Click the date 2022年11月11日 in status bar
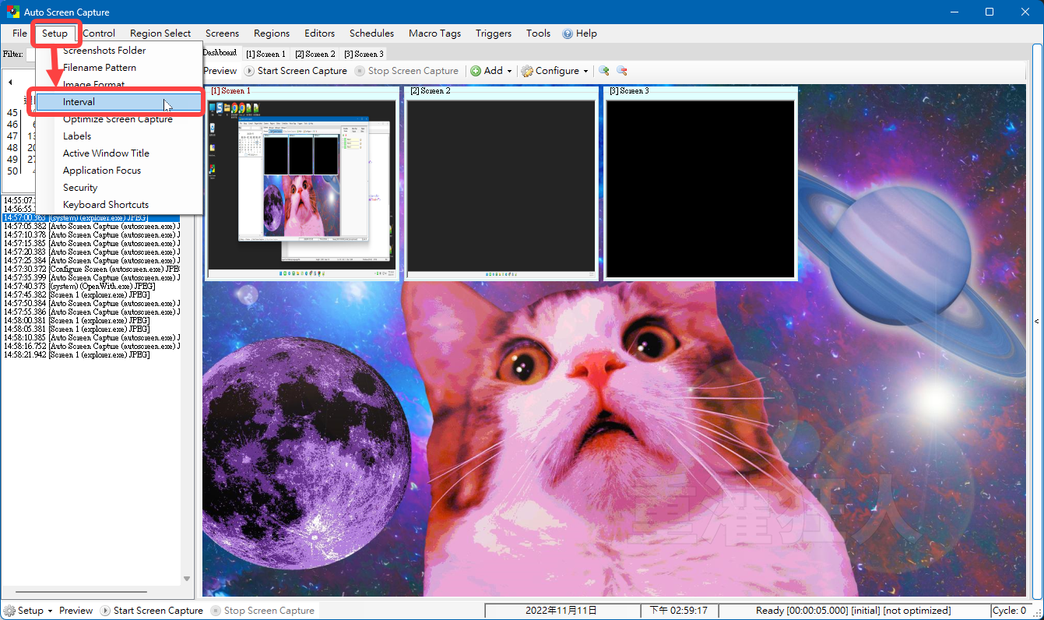 tap(561, 611)
